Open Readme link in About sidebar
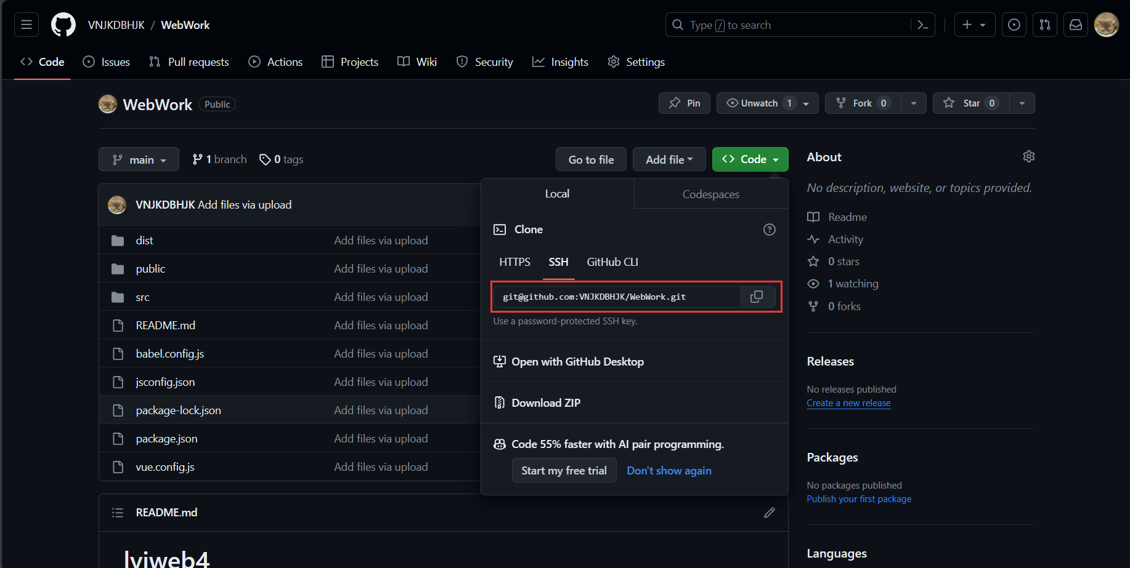This screenshot has width=1130, height=568. click(837, 217)
